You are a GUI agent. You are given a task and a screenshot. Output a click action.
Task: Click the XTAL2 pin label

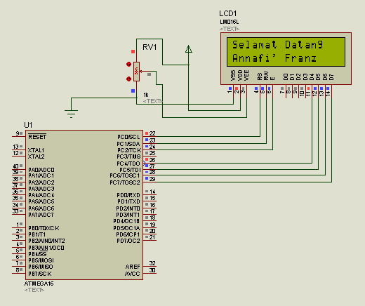pyautogui.click(x=36, y=157)
